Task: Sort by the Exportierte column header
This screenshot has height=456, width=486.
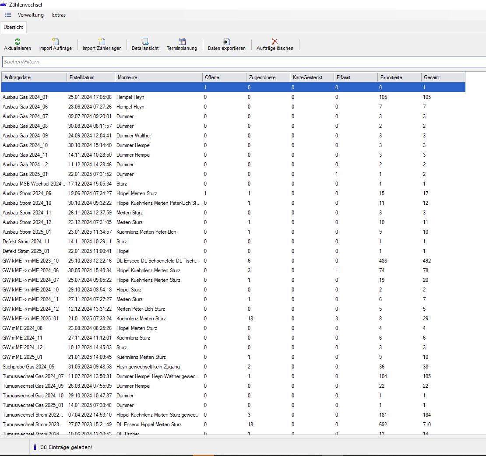Action: tap(399, 77)
